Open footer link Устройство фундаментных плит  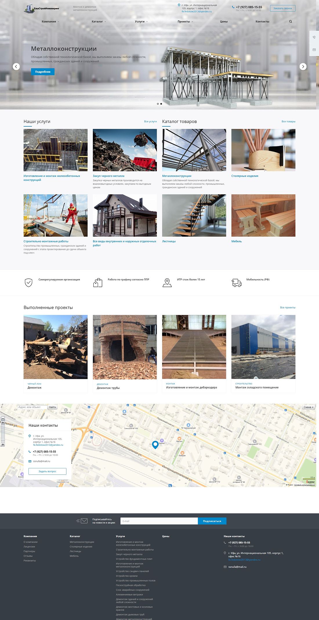[x=134, y=559]
